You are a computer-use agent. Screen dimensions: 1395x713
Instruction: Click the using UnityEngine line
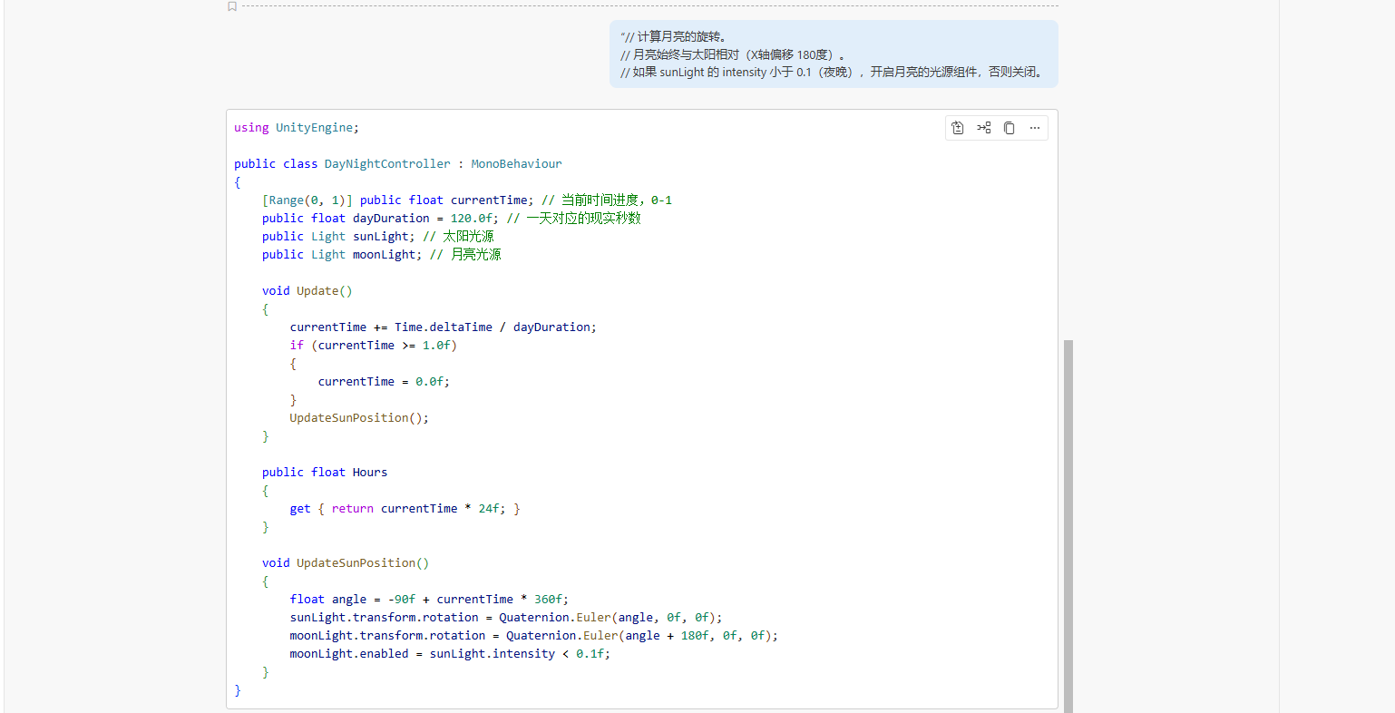296,128
